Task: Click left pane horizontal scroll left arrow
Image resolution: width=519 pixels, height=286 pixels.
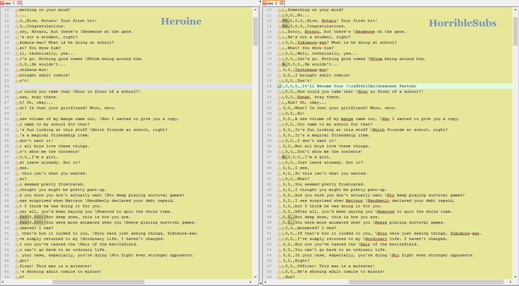Action: pyautogui.click(x=2, y=282)
